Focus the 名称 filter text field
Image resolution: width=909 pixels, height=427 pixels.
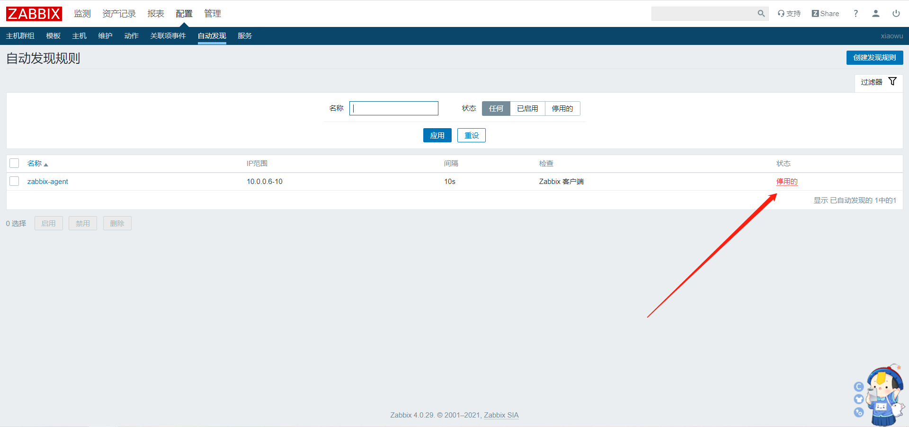pyautogui.click(x=393, y=108)
